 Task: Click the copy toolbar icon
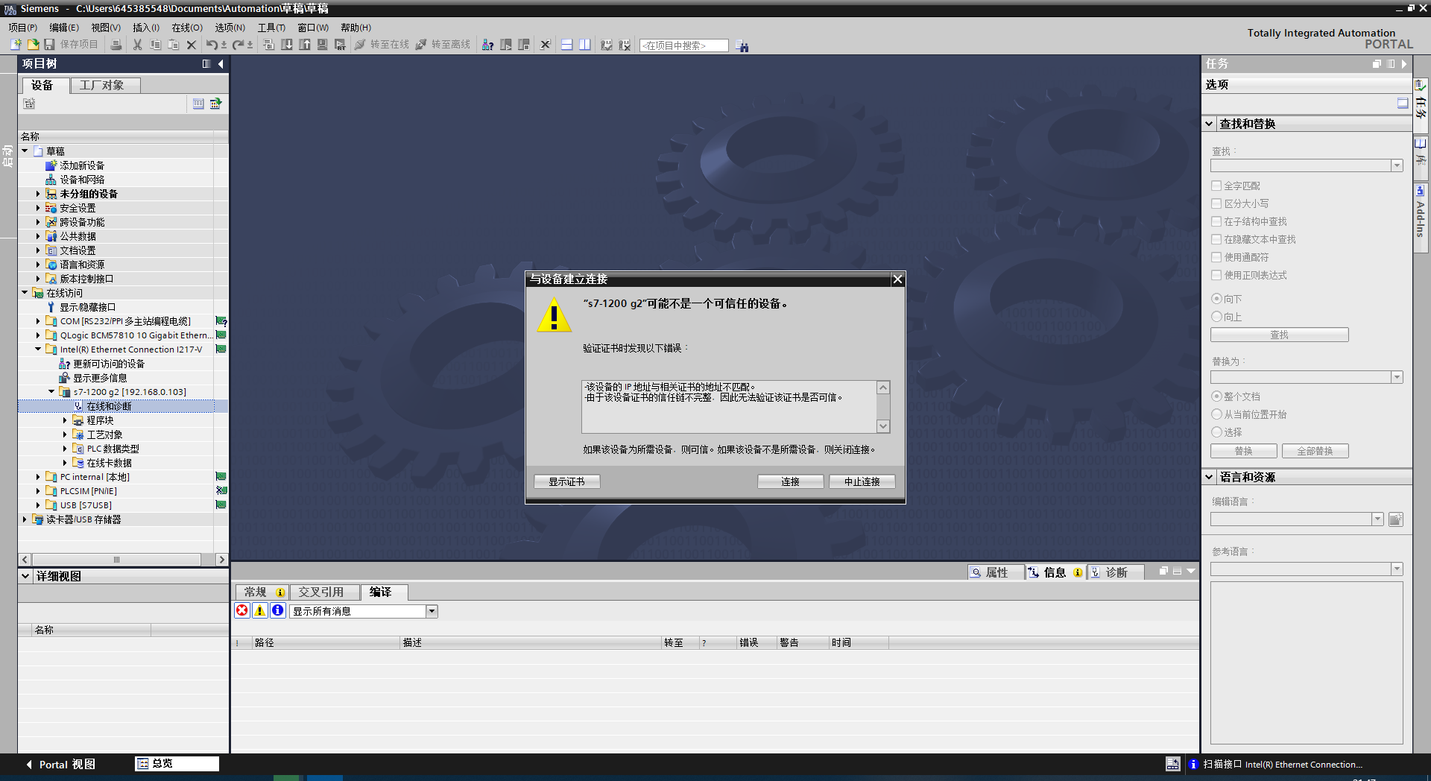tap(156, 45)
